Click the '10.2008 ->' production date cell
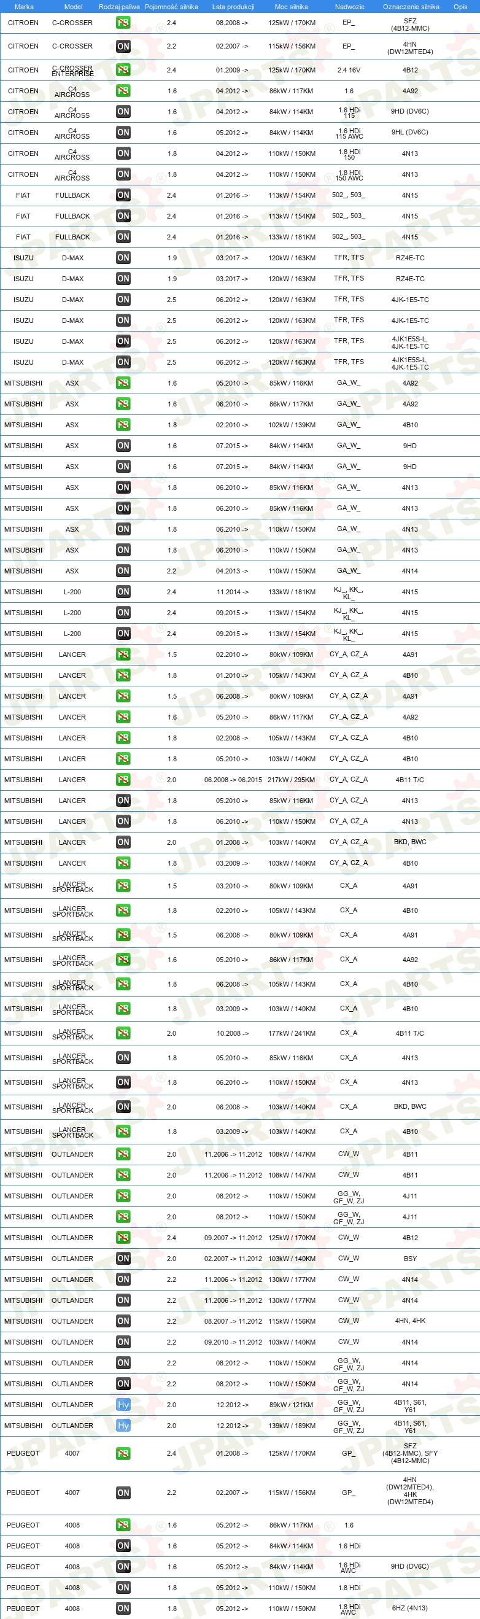480x1619 pixels. pos(233,1033)
